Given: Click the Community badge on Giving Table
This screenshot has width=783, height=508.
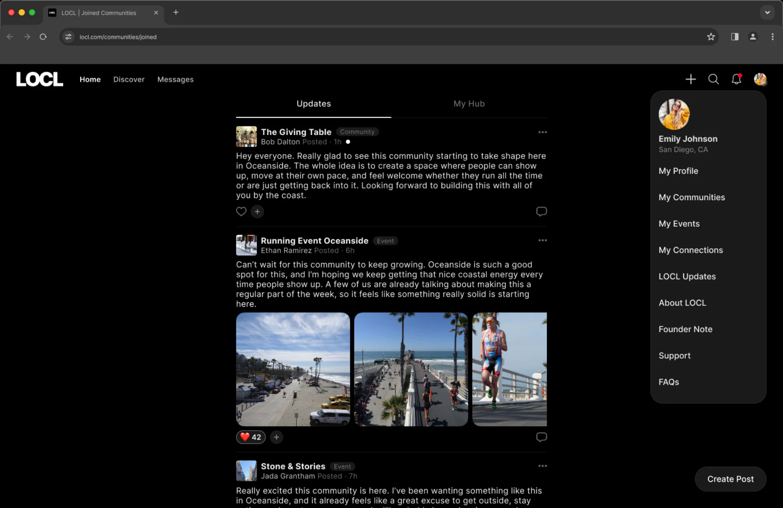Looking at the screenshot, I should pyautogui.click(x=357, y=132).
